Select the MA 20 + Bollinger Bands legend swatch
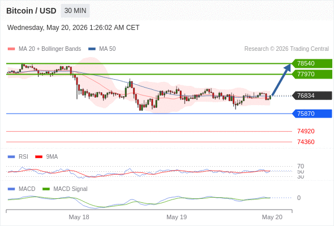Viewport: 334px width, 226px height. 11,49
